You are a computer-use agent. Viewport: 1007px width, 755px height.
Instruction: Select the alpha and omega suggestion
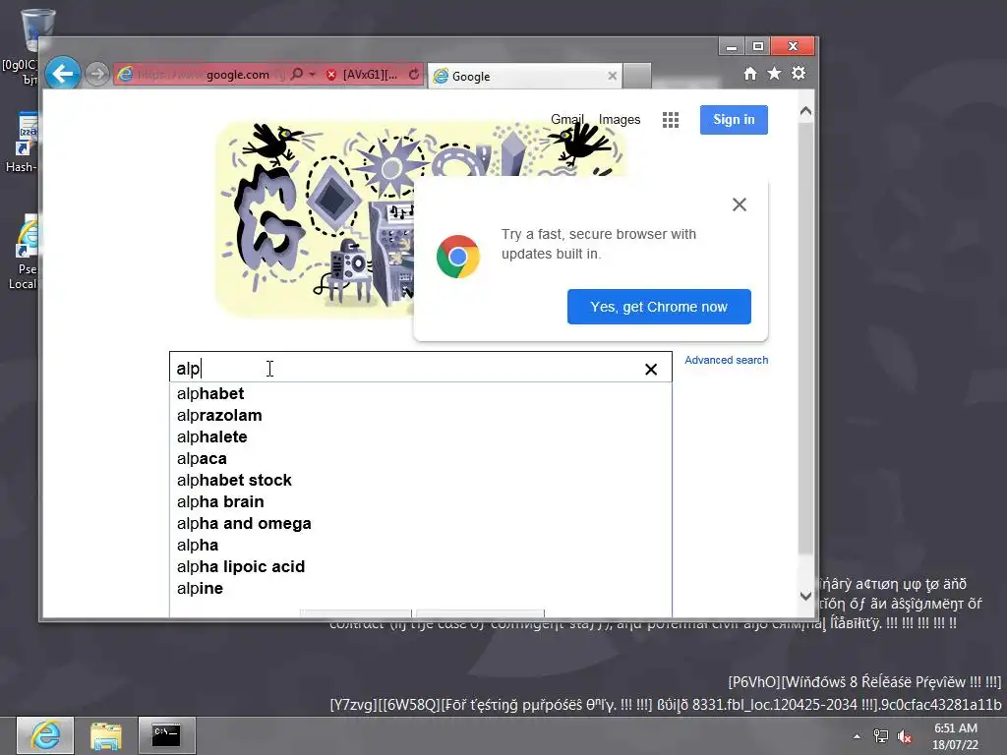click(420, 524)
